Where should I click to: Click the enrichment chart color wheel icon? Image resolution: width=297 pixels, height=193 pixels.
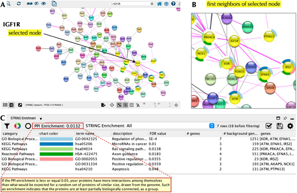(18, 126)
